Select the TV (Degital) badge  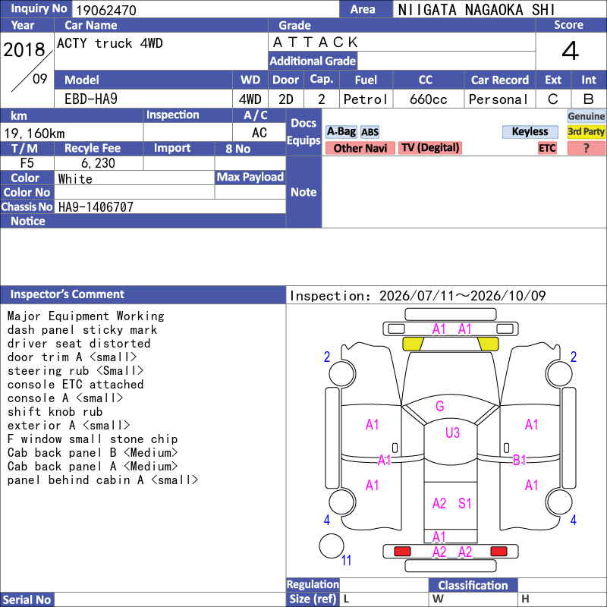[430, 148]
